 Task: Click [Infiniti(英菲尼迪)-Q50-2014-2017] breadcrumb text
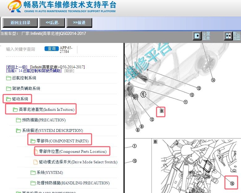tap(57, 67)
